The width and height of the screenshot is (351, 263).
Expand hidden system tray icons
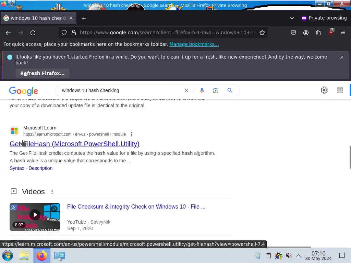299,255
